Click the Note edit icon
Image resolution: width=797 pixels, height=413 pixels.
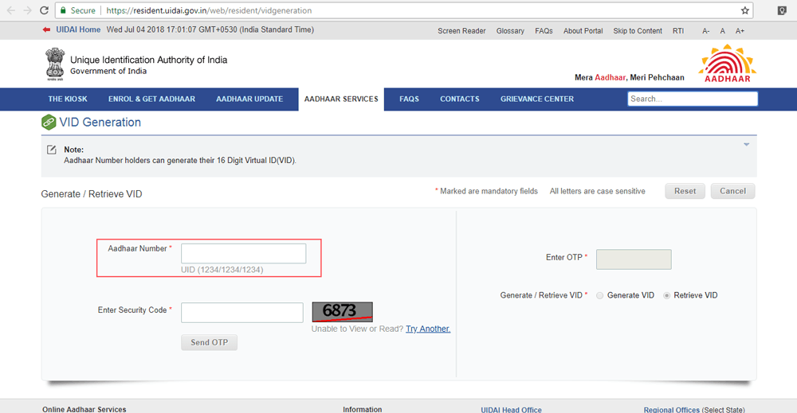click(x=52, y=150)
